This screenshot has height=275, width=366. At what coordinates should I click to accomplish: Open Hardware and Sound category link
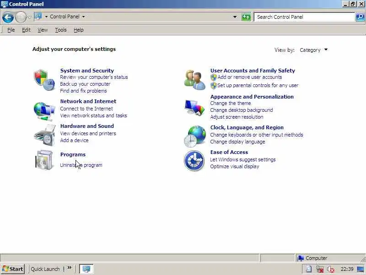pyautogui.click(x=87, y=126)
